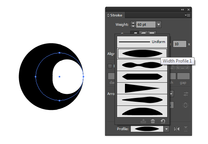This screenshot has height=144, width=208.
Task: Open the Stroke panel options menu
Action: 187,15
